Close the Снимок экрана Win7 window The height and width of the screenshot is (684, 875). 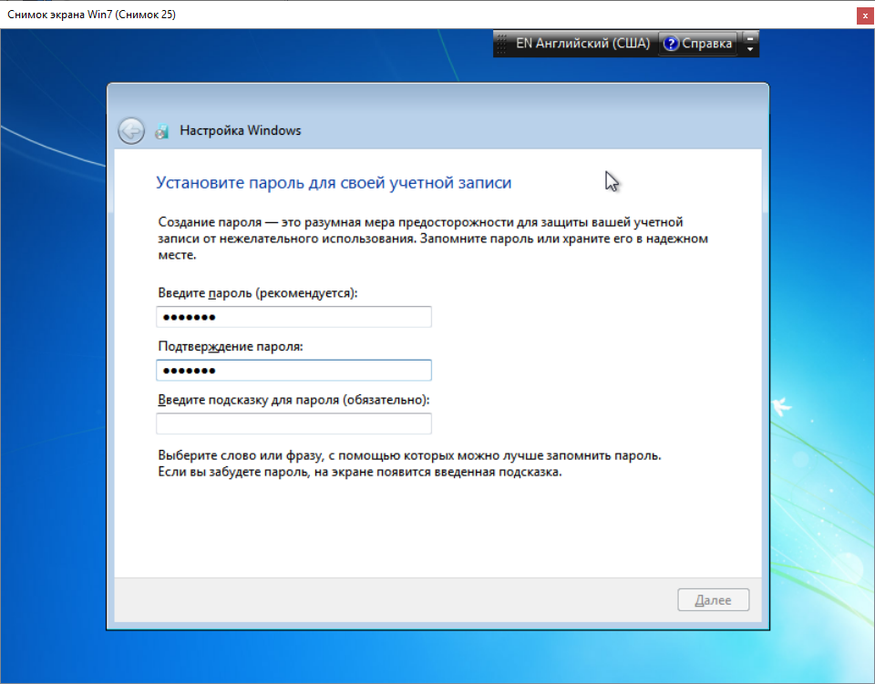[x=865, y=15]
